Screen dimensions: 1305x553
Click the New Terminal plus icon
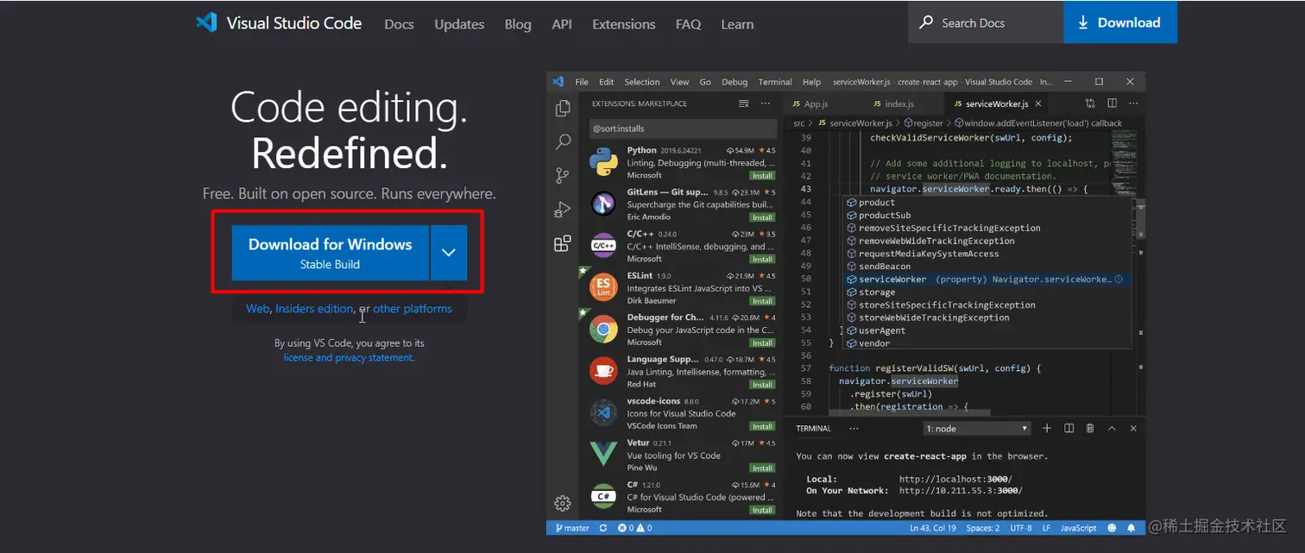tap(1047, 428)
